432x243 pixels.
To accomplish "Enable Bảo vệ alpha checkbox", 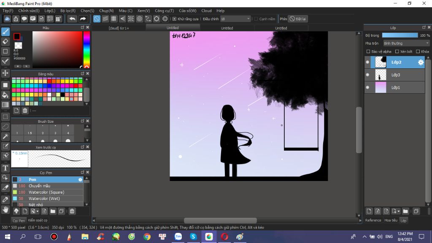I will coord(368,51).
